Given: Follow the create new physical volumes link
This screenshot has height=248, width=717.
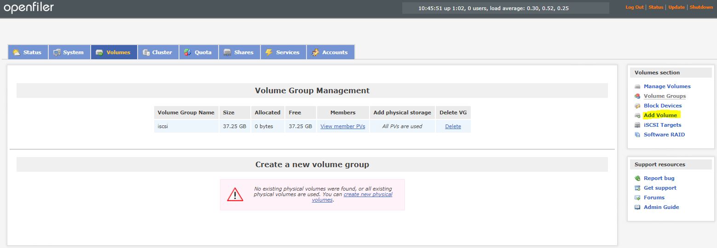Looking at the screenshot, I should (x=368, y=195).
